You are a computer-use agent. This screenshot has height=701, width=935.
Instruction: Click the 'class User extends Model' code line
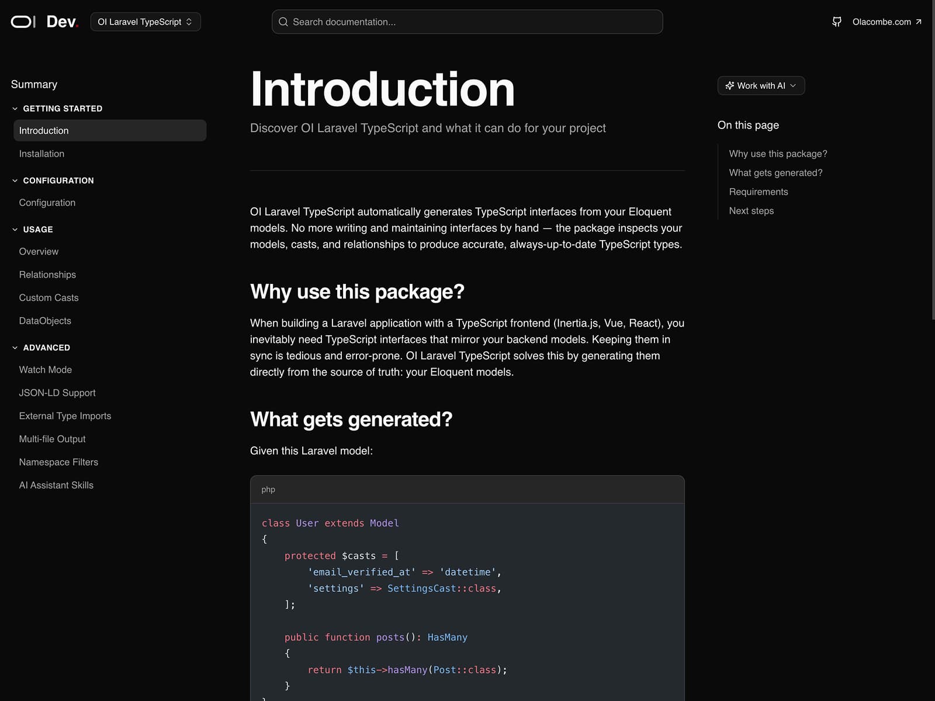[x=330, y=523]
